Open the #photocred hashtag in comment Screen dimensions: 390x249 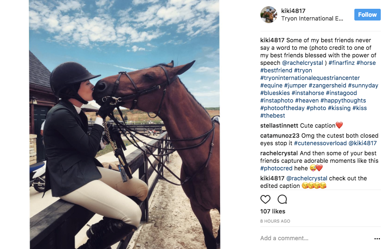(276, 168)
